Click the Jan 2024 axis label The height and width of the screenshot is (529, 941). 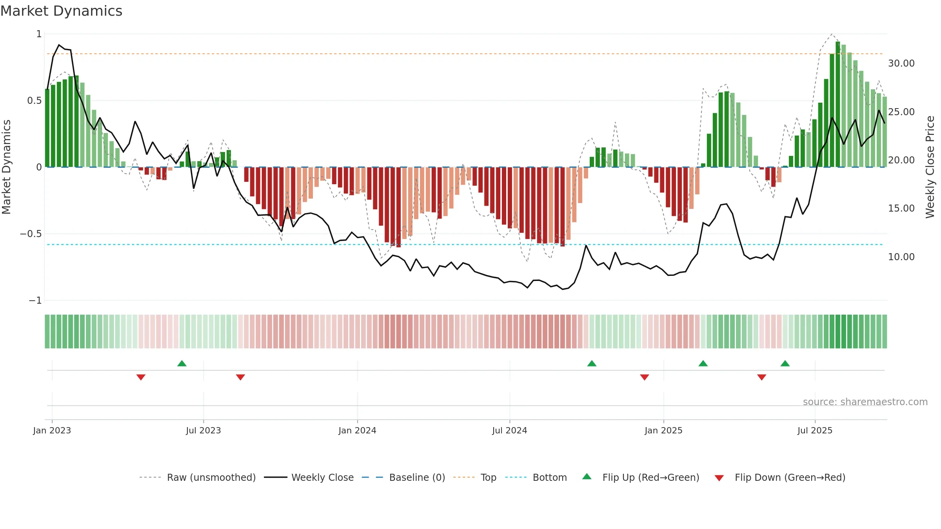point(358,430)
